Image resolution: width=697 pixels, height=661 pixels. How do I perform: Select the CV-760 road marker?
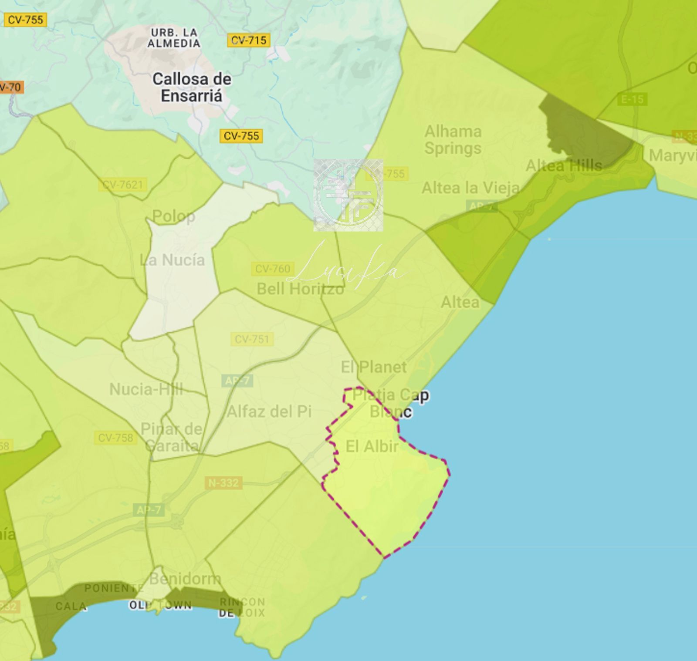tap(272, 269)
